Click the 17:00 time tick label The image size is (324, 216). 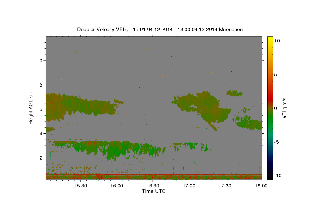pyautogui.click(x=189, y=186)
